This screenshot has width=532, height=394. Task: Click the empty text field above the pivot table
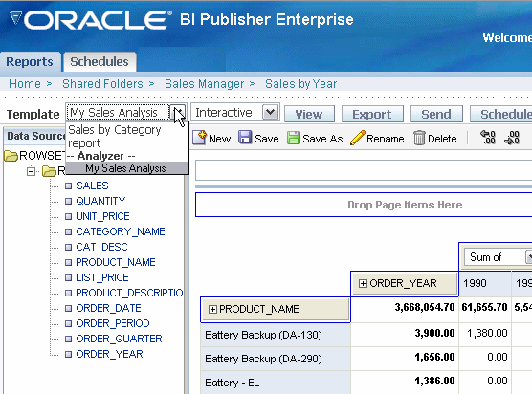pos(364,170)
